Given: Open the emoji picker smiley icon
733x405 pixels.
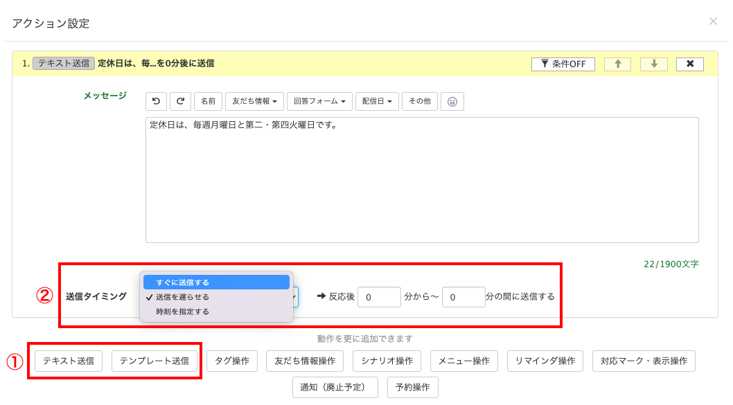Looking at the screenshot, I should (452, 101).
